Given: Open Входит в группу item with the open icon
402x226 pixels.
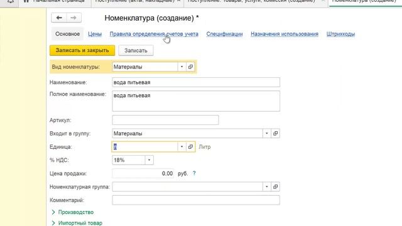Looking at the screenshot, I should click(275, 134).
